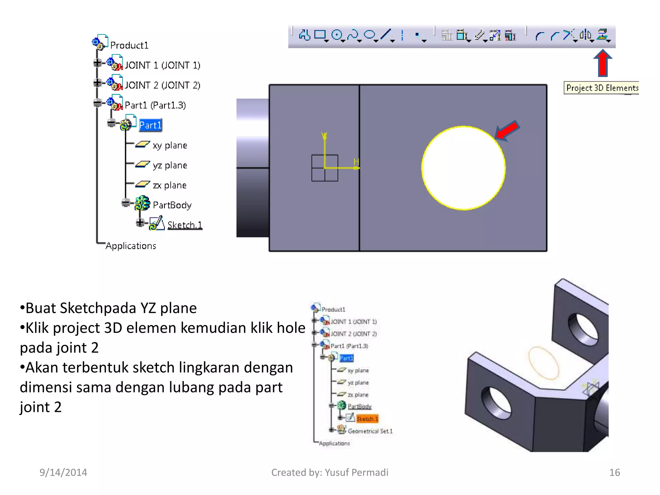Select the Trim tool

568,34
